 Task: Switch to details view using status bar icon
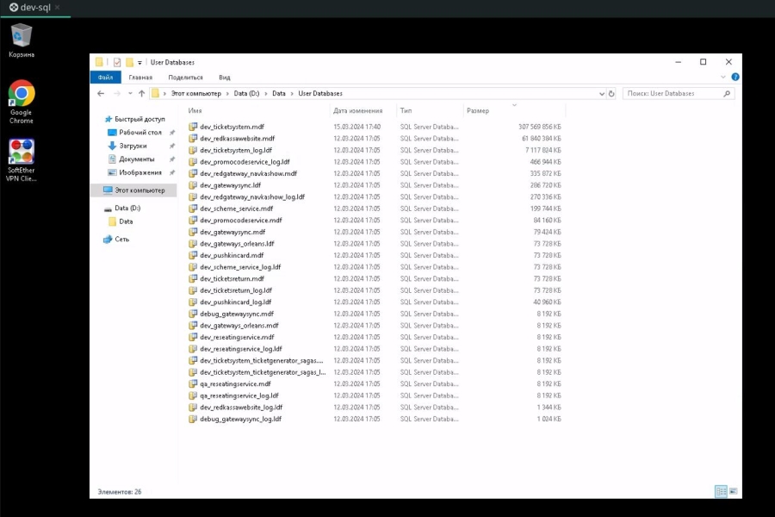[x=720, y=491]
